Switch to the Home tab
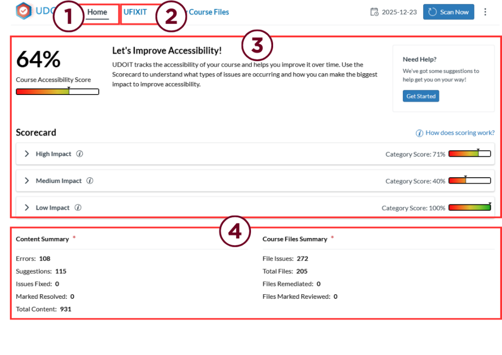502x355 pixels. (x=97, y=12)
